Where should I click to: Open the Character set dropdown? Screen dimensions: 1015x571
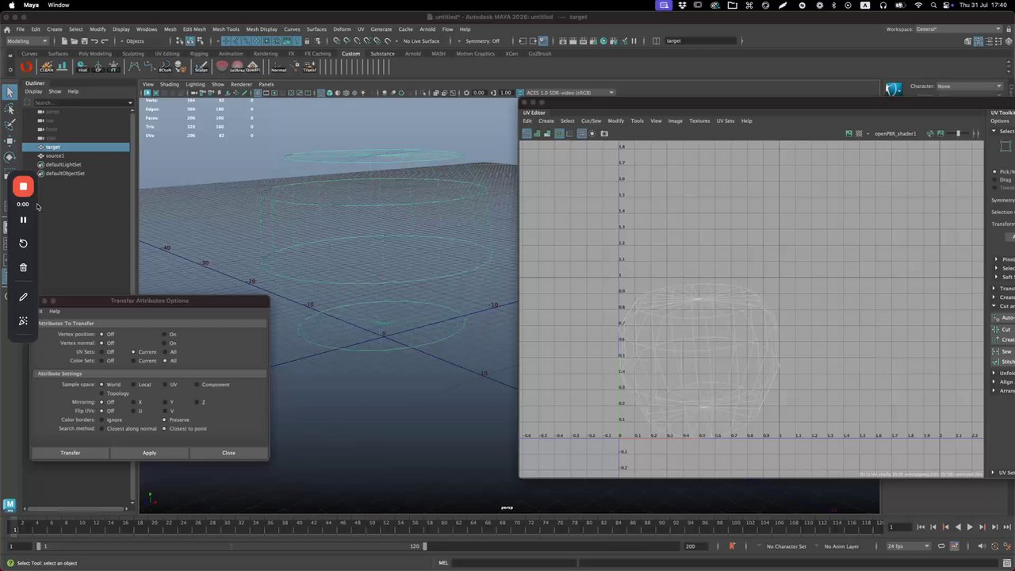pyautogui.click(x=969, y=86)
